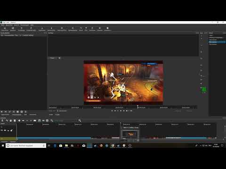Mute the V1 track

click(x=2, y=130)
